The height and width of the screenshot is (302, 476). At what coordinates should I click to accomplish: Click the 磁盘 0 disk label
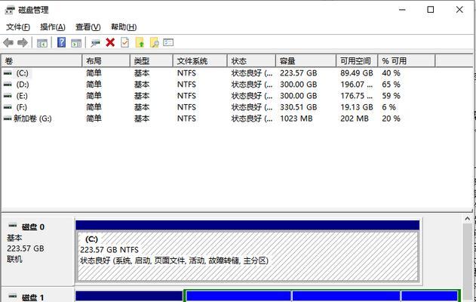[33, 227]
